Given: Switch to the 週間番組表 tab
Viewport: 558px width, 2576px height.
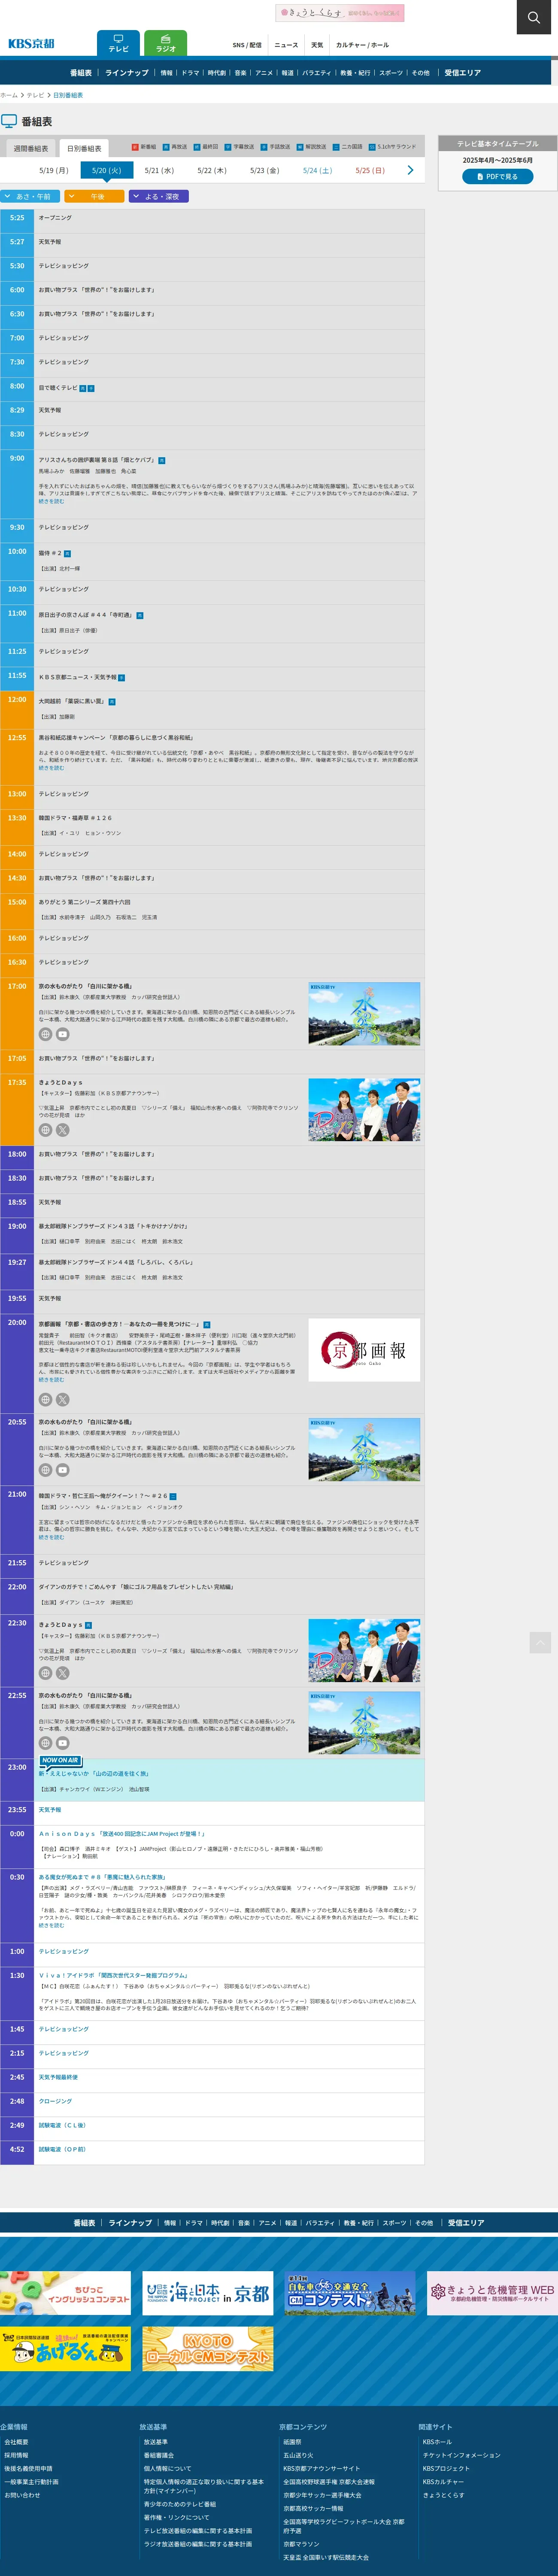Looking at the screenshot, I should pyautogui.click(x=30, y=148).
